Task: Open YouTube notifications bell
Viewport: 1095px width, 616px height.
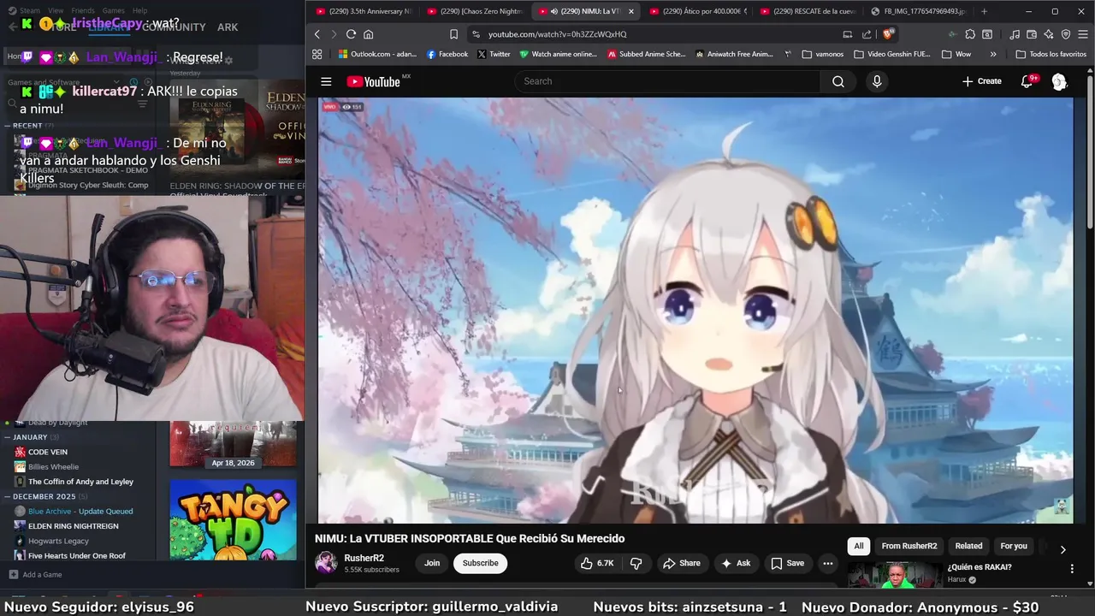Action: tap(1027, 81)
